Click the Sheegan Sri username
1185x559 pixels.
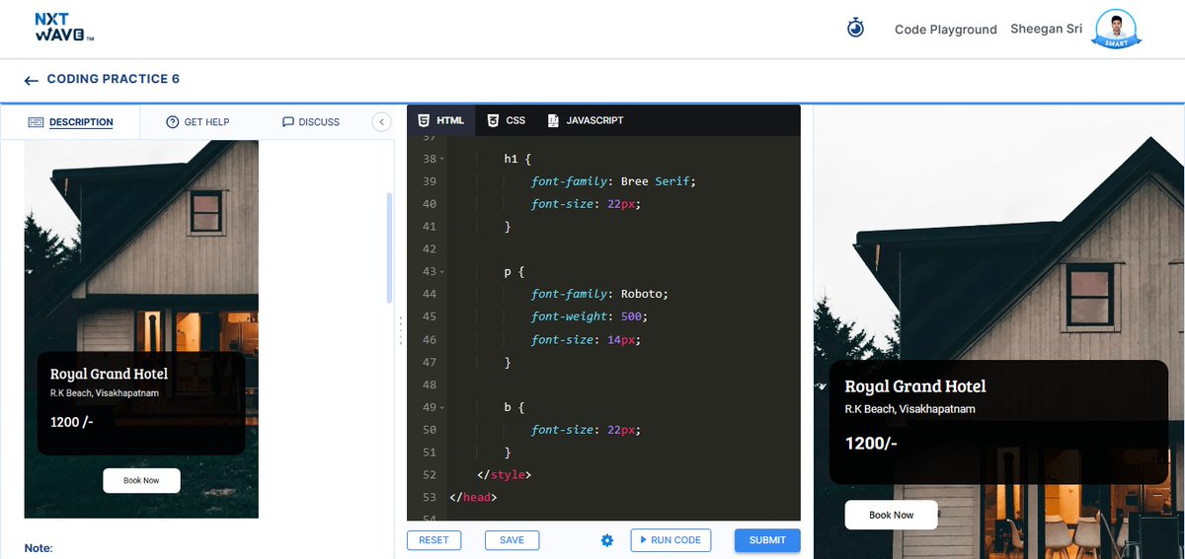tap(1046, 29)
